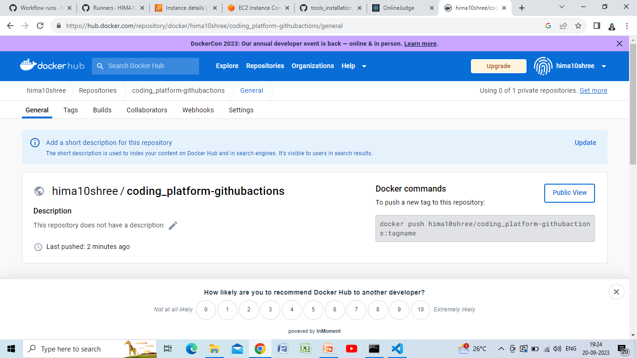
Task: Open a new browser tab
Action: click(522, 8)
